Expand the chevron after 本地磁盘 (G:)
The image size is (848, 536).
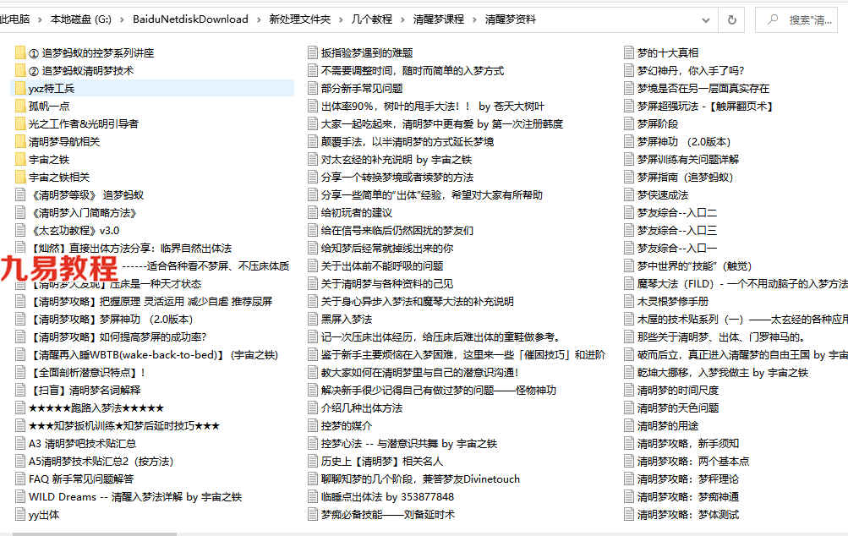123,20
